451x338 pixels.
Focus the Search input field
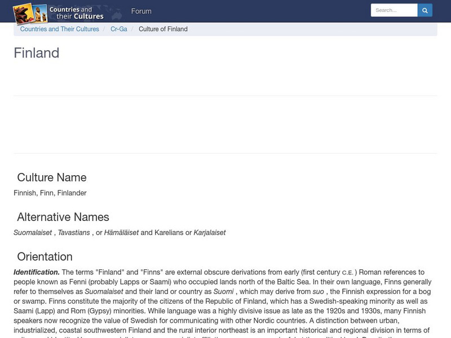394,10
